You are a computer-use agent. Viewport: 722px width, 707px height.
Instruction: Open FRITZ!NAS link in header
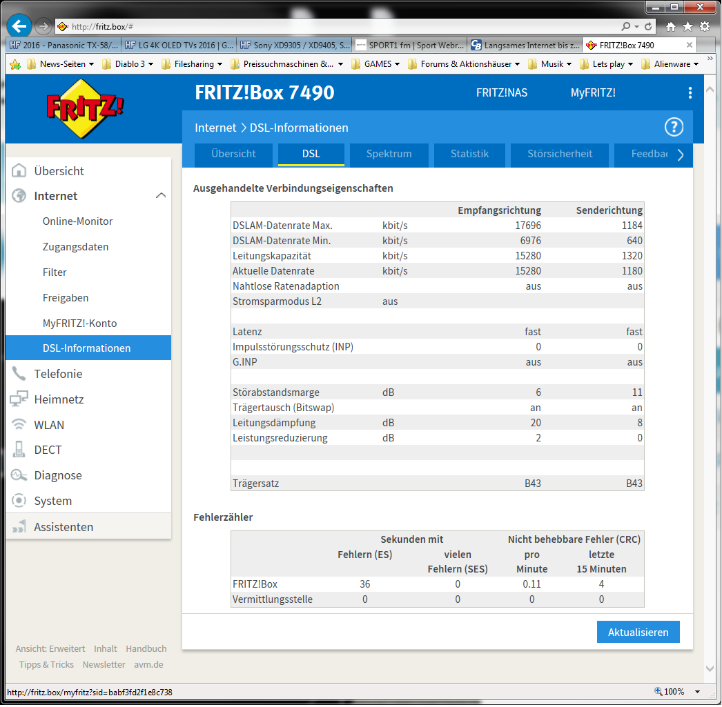coord(502,93)
